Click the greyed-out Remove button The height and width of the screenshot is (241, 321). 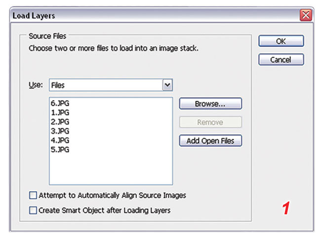(210, 122)
